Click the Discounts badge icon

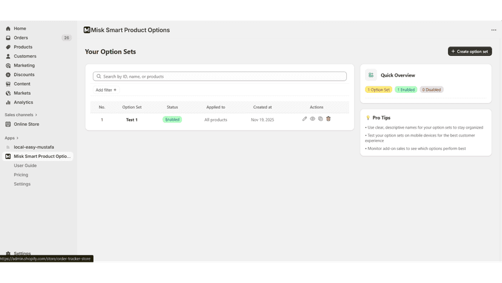click(8, 75)
